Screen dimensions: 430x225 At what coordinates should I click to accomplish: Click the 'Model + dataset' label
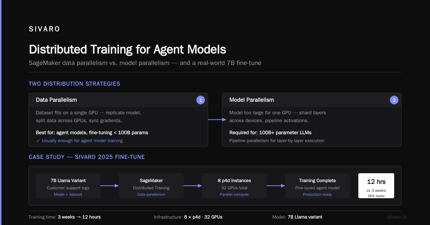click(68, 194)
